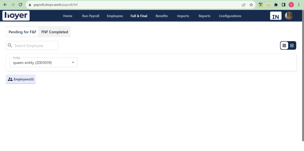Image resolution: width=304 pixels, height=151 pixels.
Task: Click the Employees(0) button
Action: 21,79
